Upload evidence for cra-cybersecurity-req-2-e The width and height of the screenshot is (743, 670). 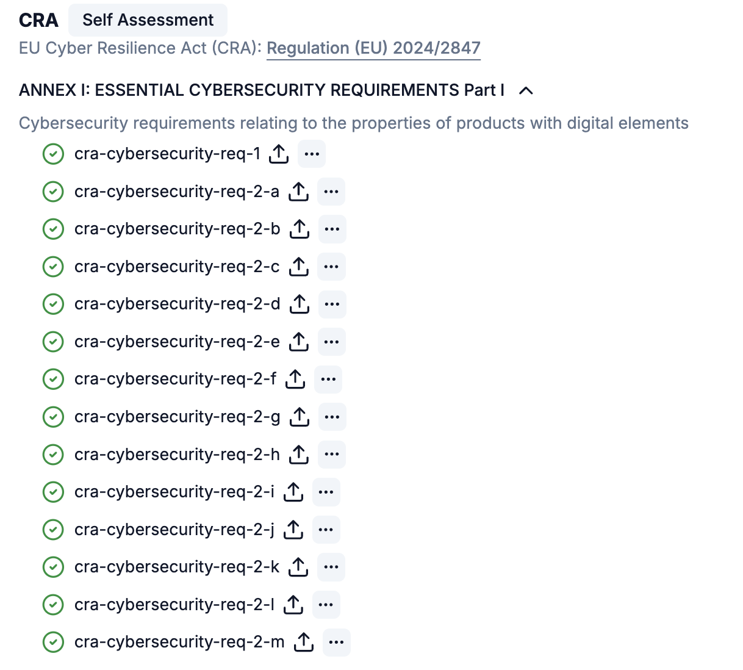[x=298, y=342]
